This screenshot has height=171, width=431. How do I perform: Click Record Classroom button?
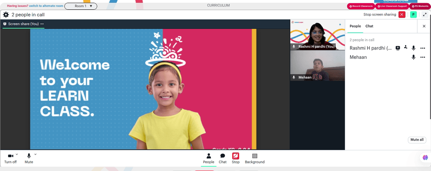361,6
